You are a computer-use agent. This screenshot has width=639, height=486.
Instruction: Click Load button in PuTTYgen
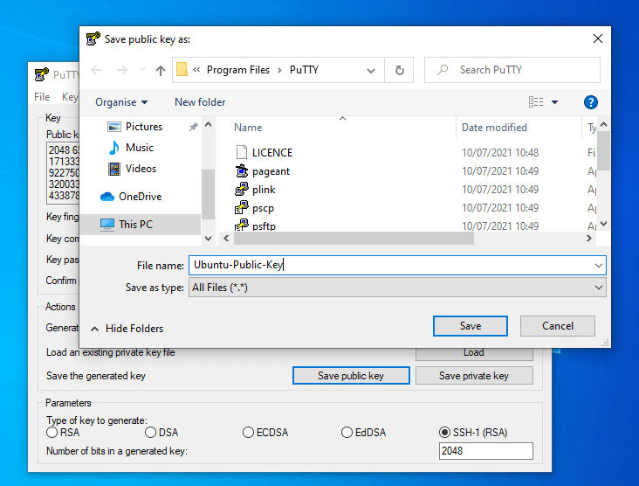[x=474, y=354]
